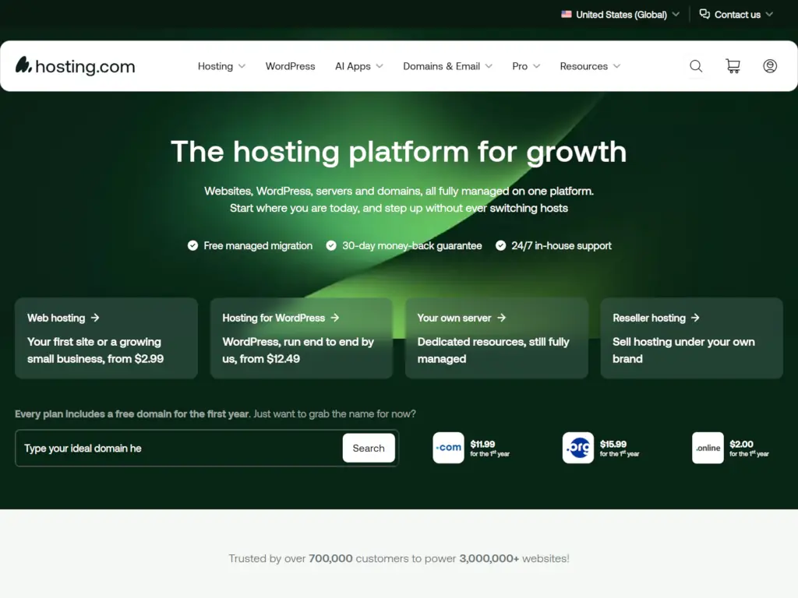Click 'Sell hosting under your own brand' text

683,350
